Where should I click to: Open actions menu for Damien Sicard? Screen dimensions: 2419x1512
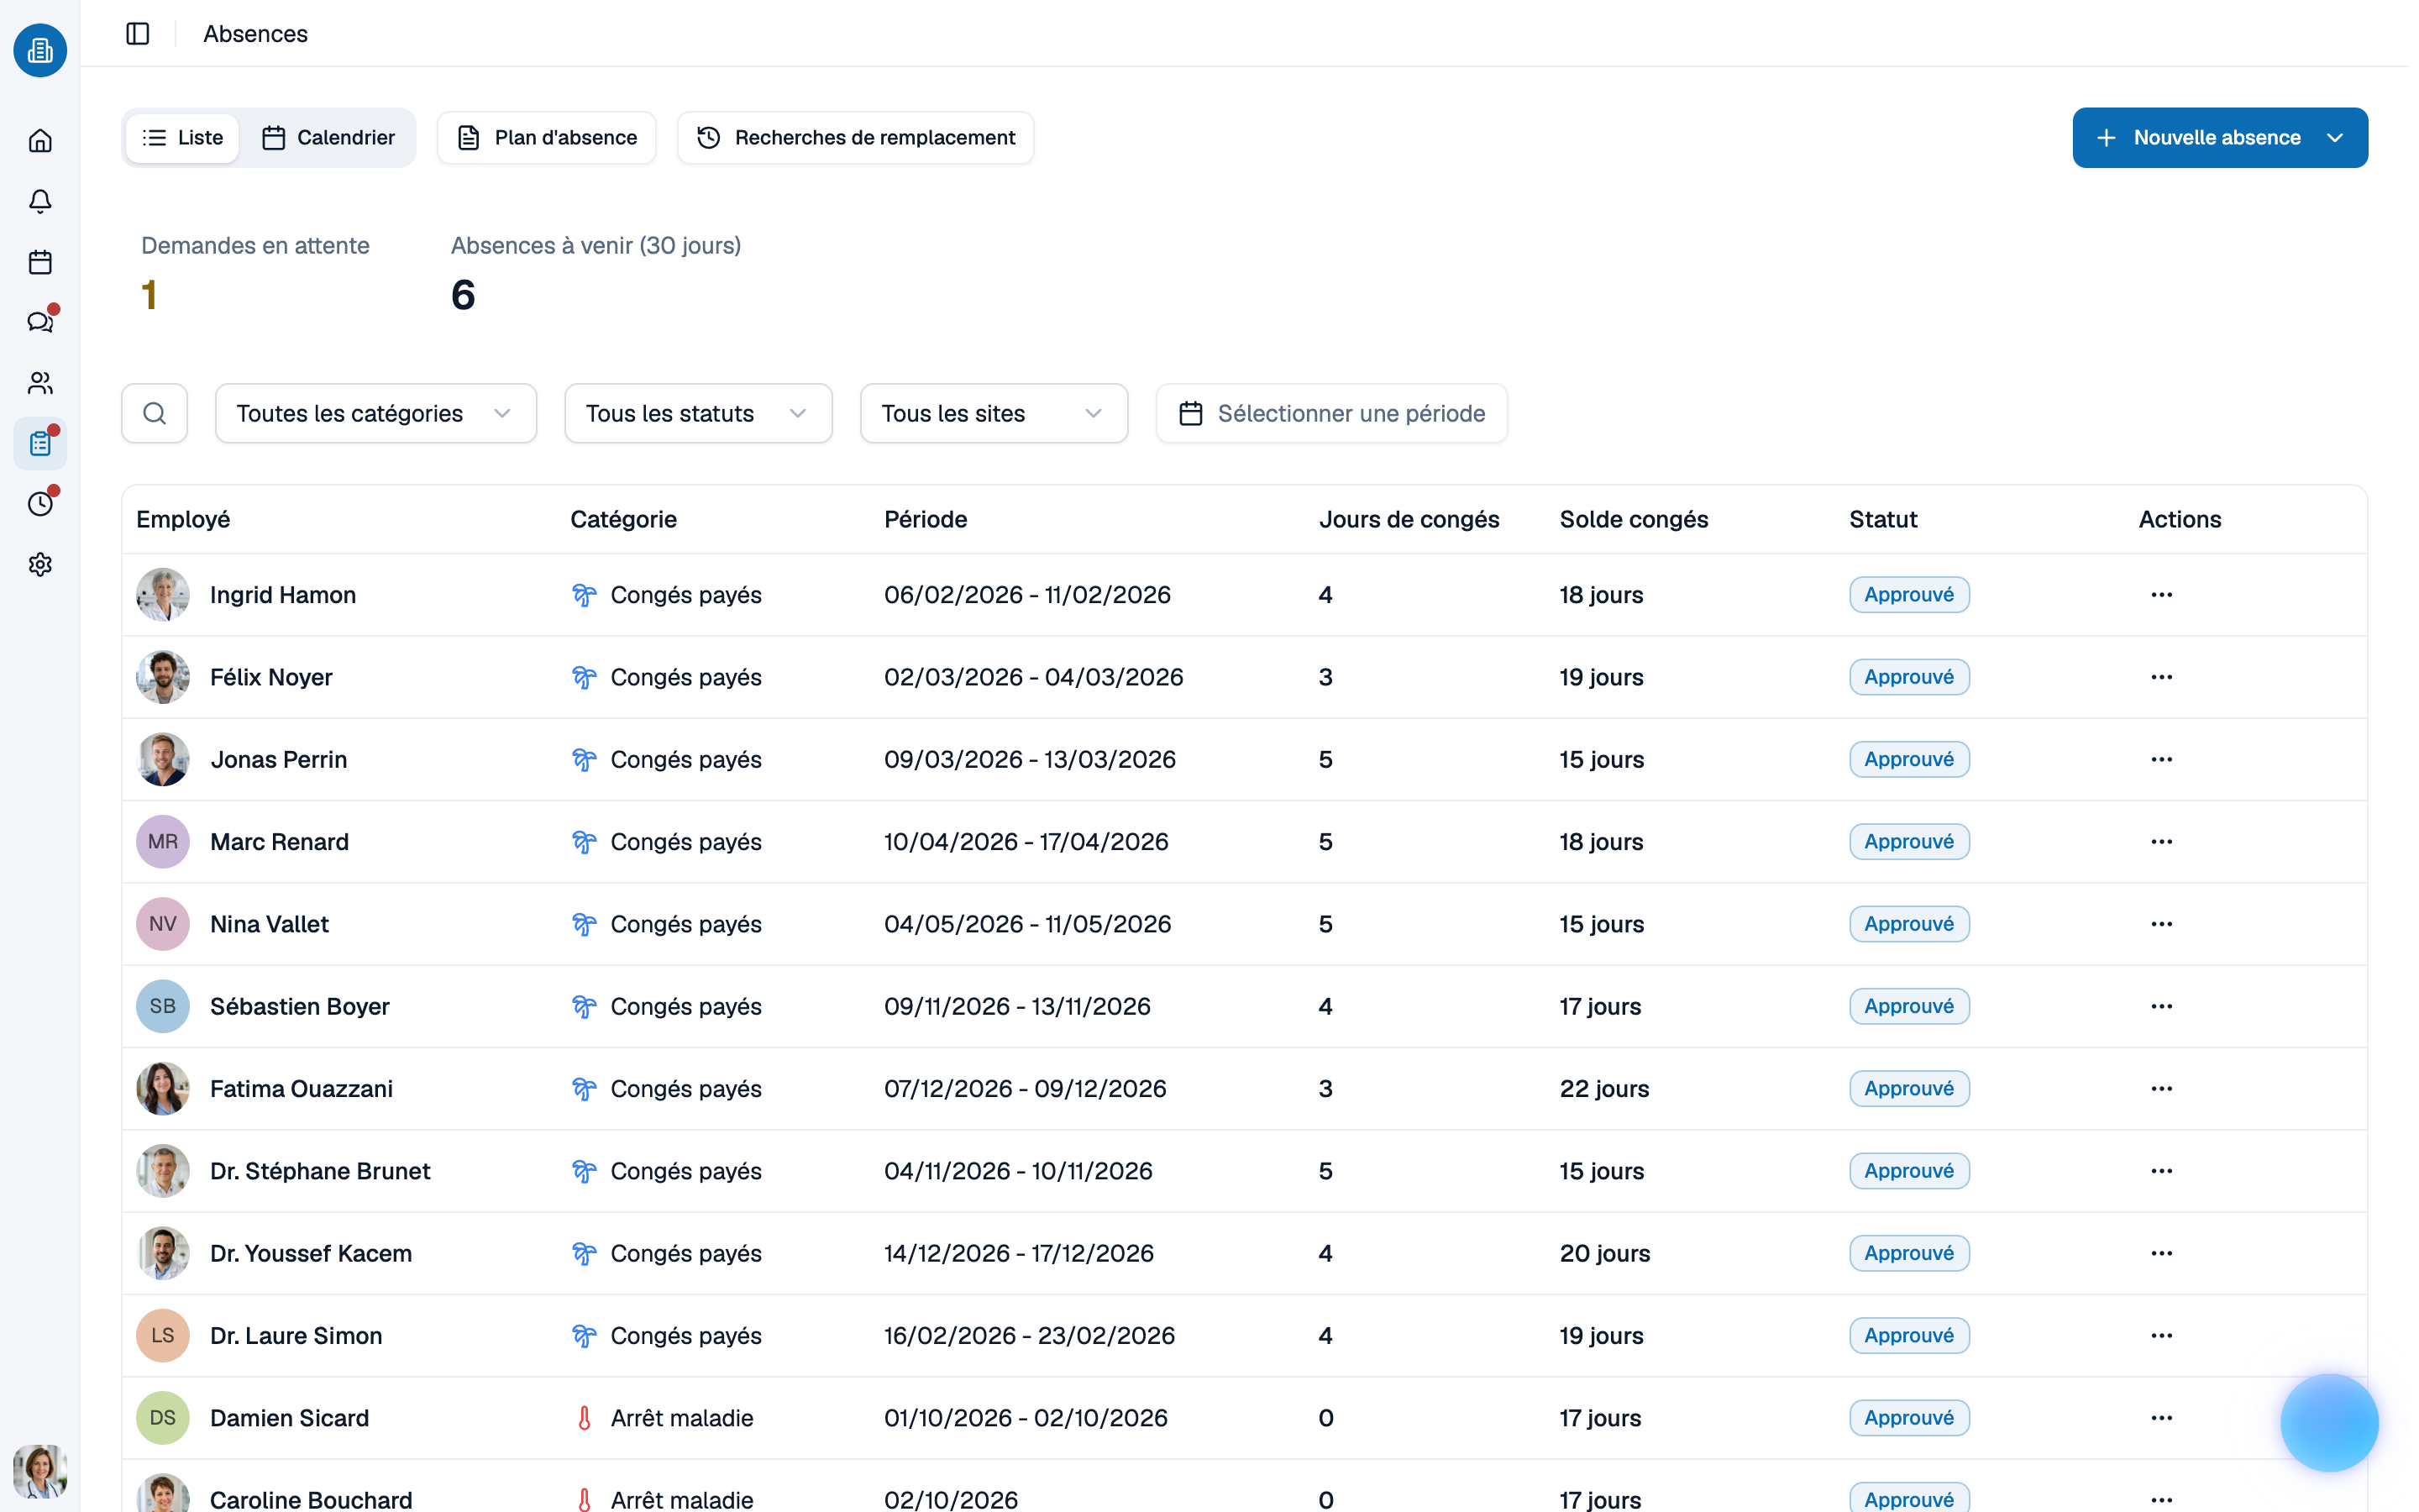2162,1418
